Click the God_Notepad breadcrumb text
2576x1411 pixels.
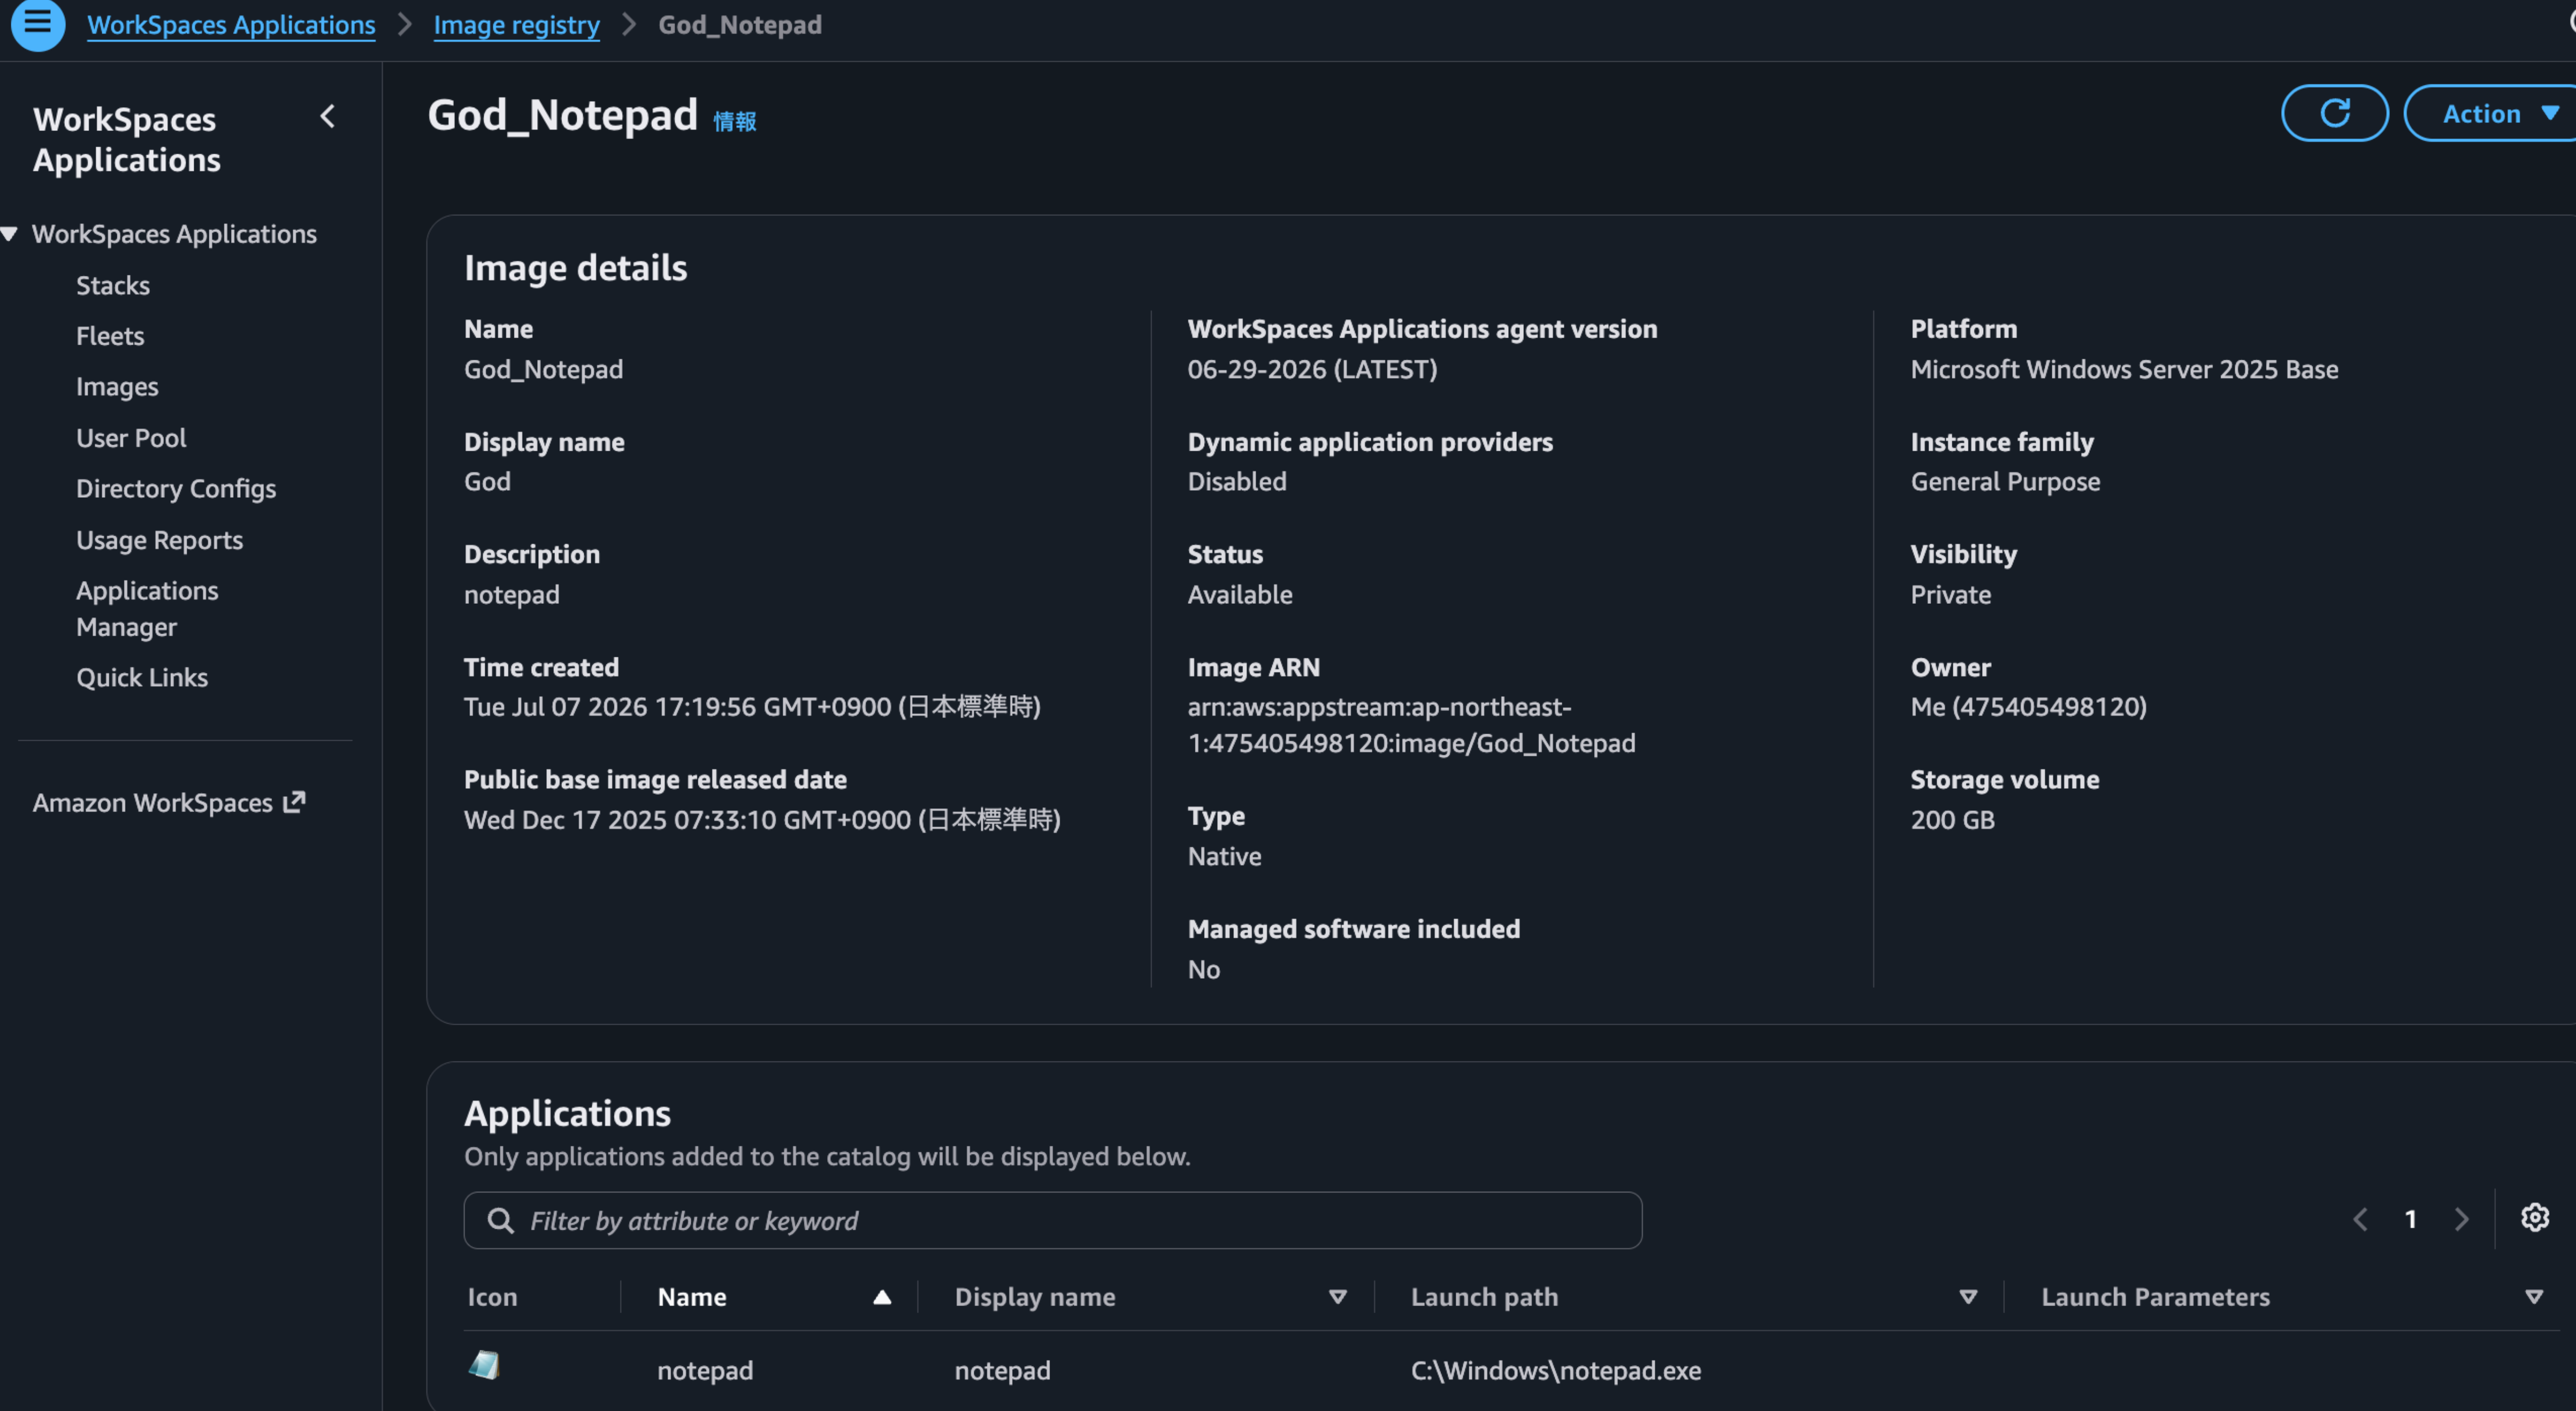click(740, 25)
